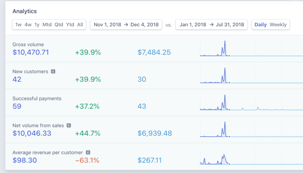This screenshot has height=173, width=303.
Task: Click the Net volume comparison value $6,939.48
Action: (x=155, y=133)
